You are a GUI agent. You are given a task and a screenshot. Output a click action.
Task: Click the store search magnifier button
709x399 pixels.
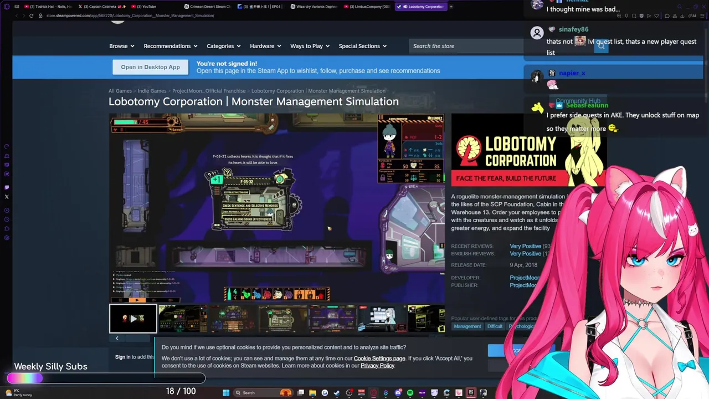point(601,46)
